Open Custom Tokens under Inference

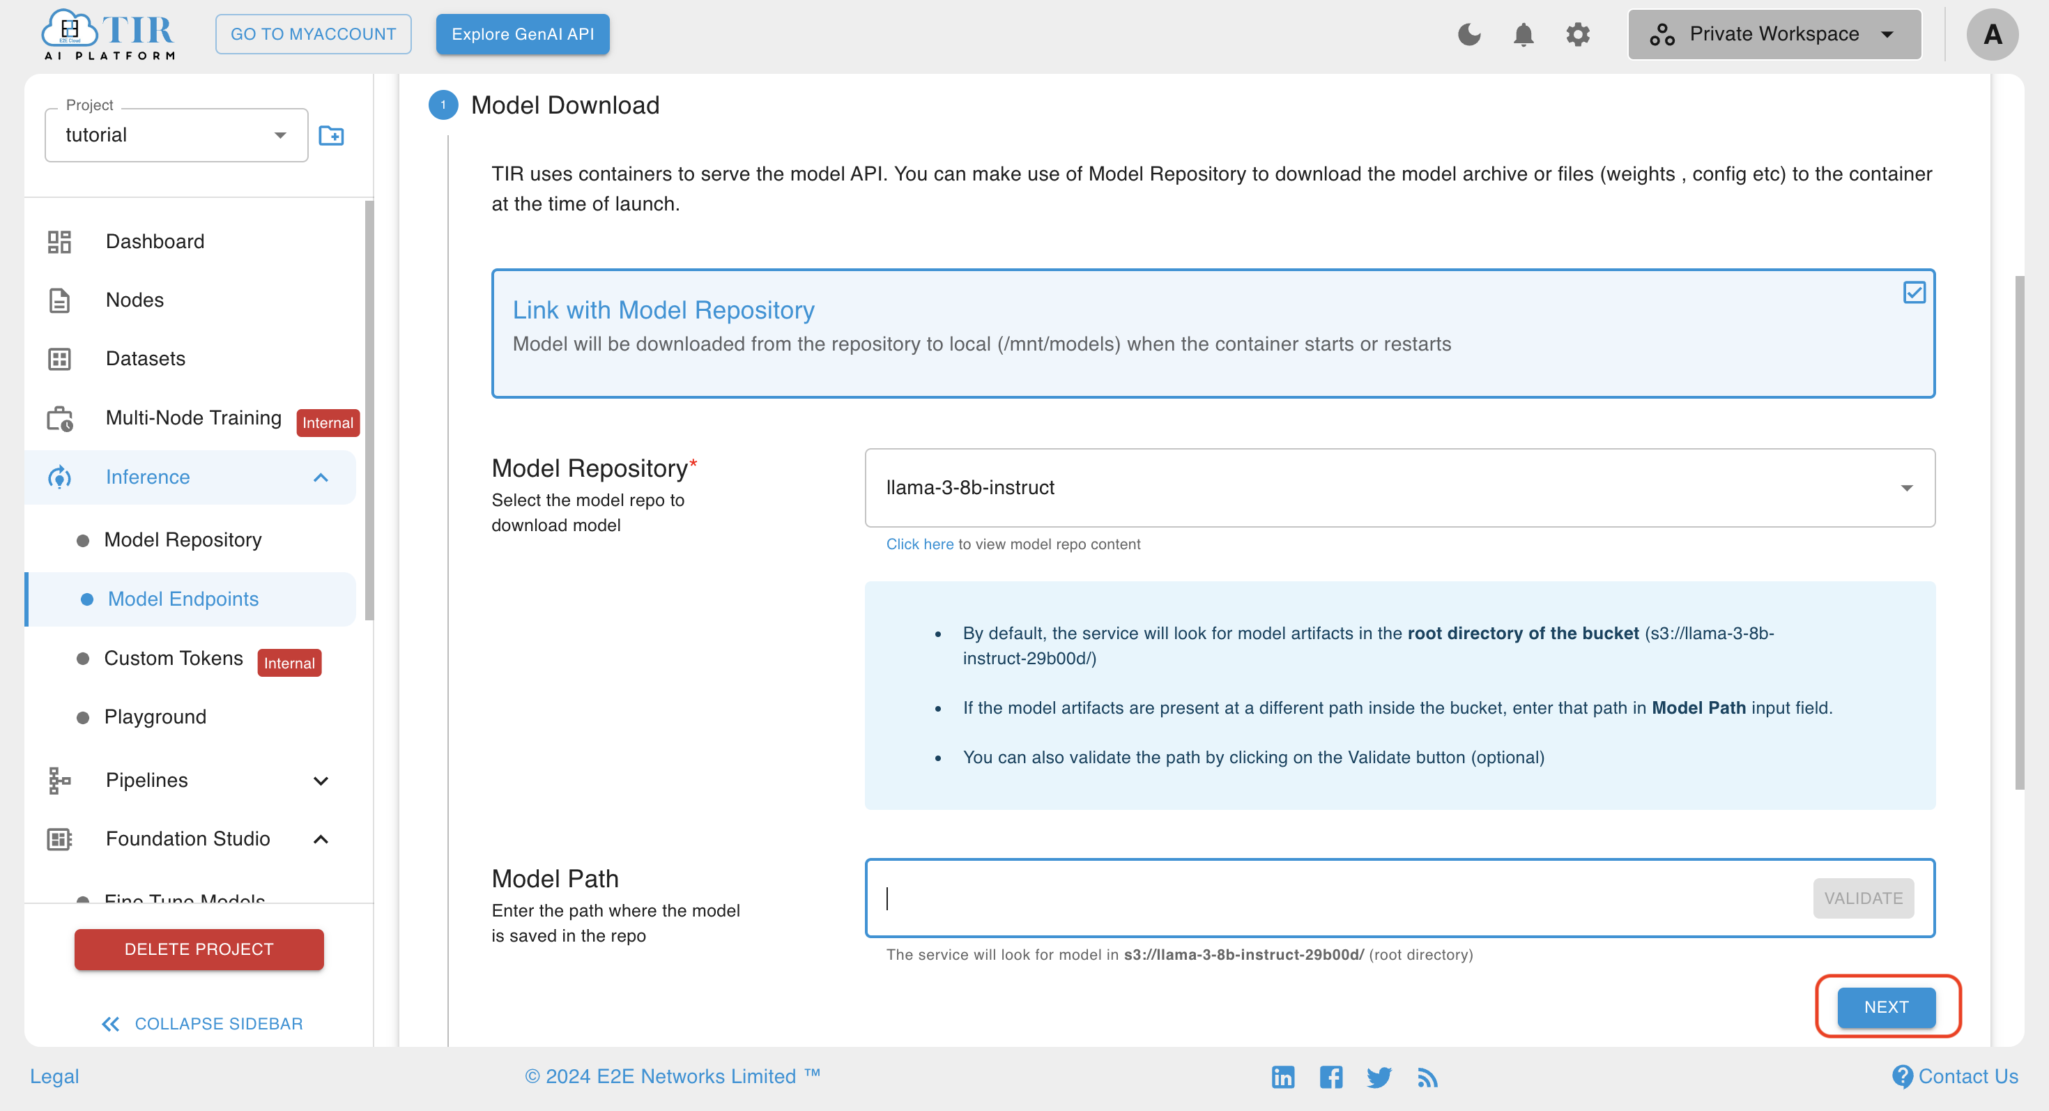[174, 658]
